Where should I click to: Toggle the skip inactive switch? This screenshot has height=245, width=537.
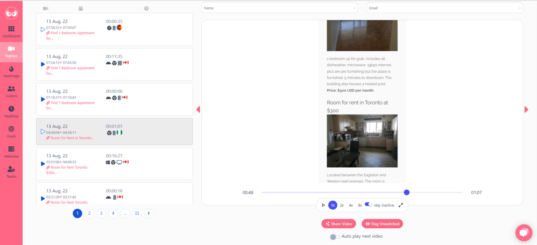point(368,205)
